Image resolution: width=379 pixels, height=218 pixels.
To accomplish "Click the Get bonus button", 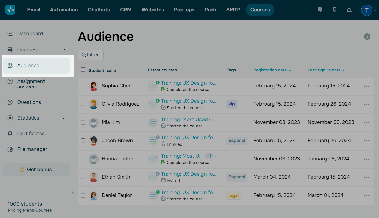I will tap(36, 169).
